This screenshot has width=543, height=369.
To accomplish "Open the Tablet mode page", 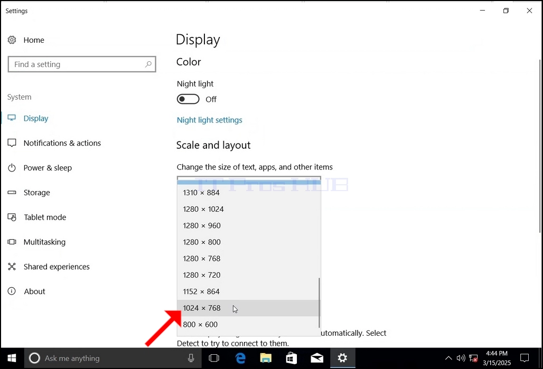I will [45, 217].
